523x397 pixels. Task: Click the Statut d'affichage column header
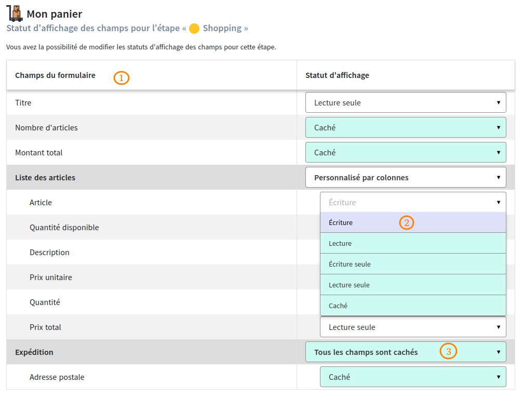[x=337, y=75]
